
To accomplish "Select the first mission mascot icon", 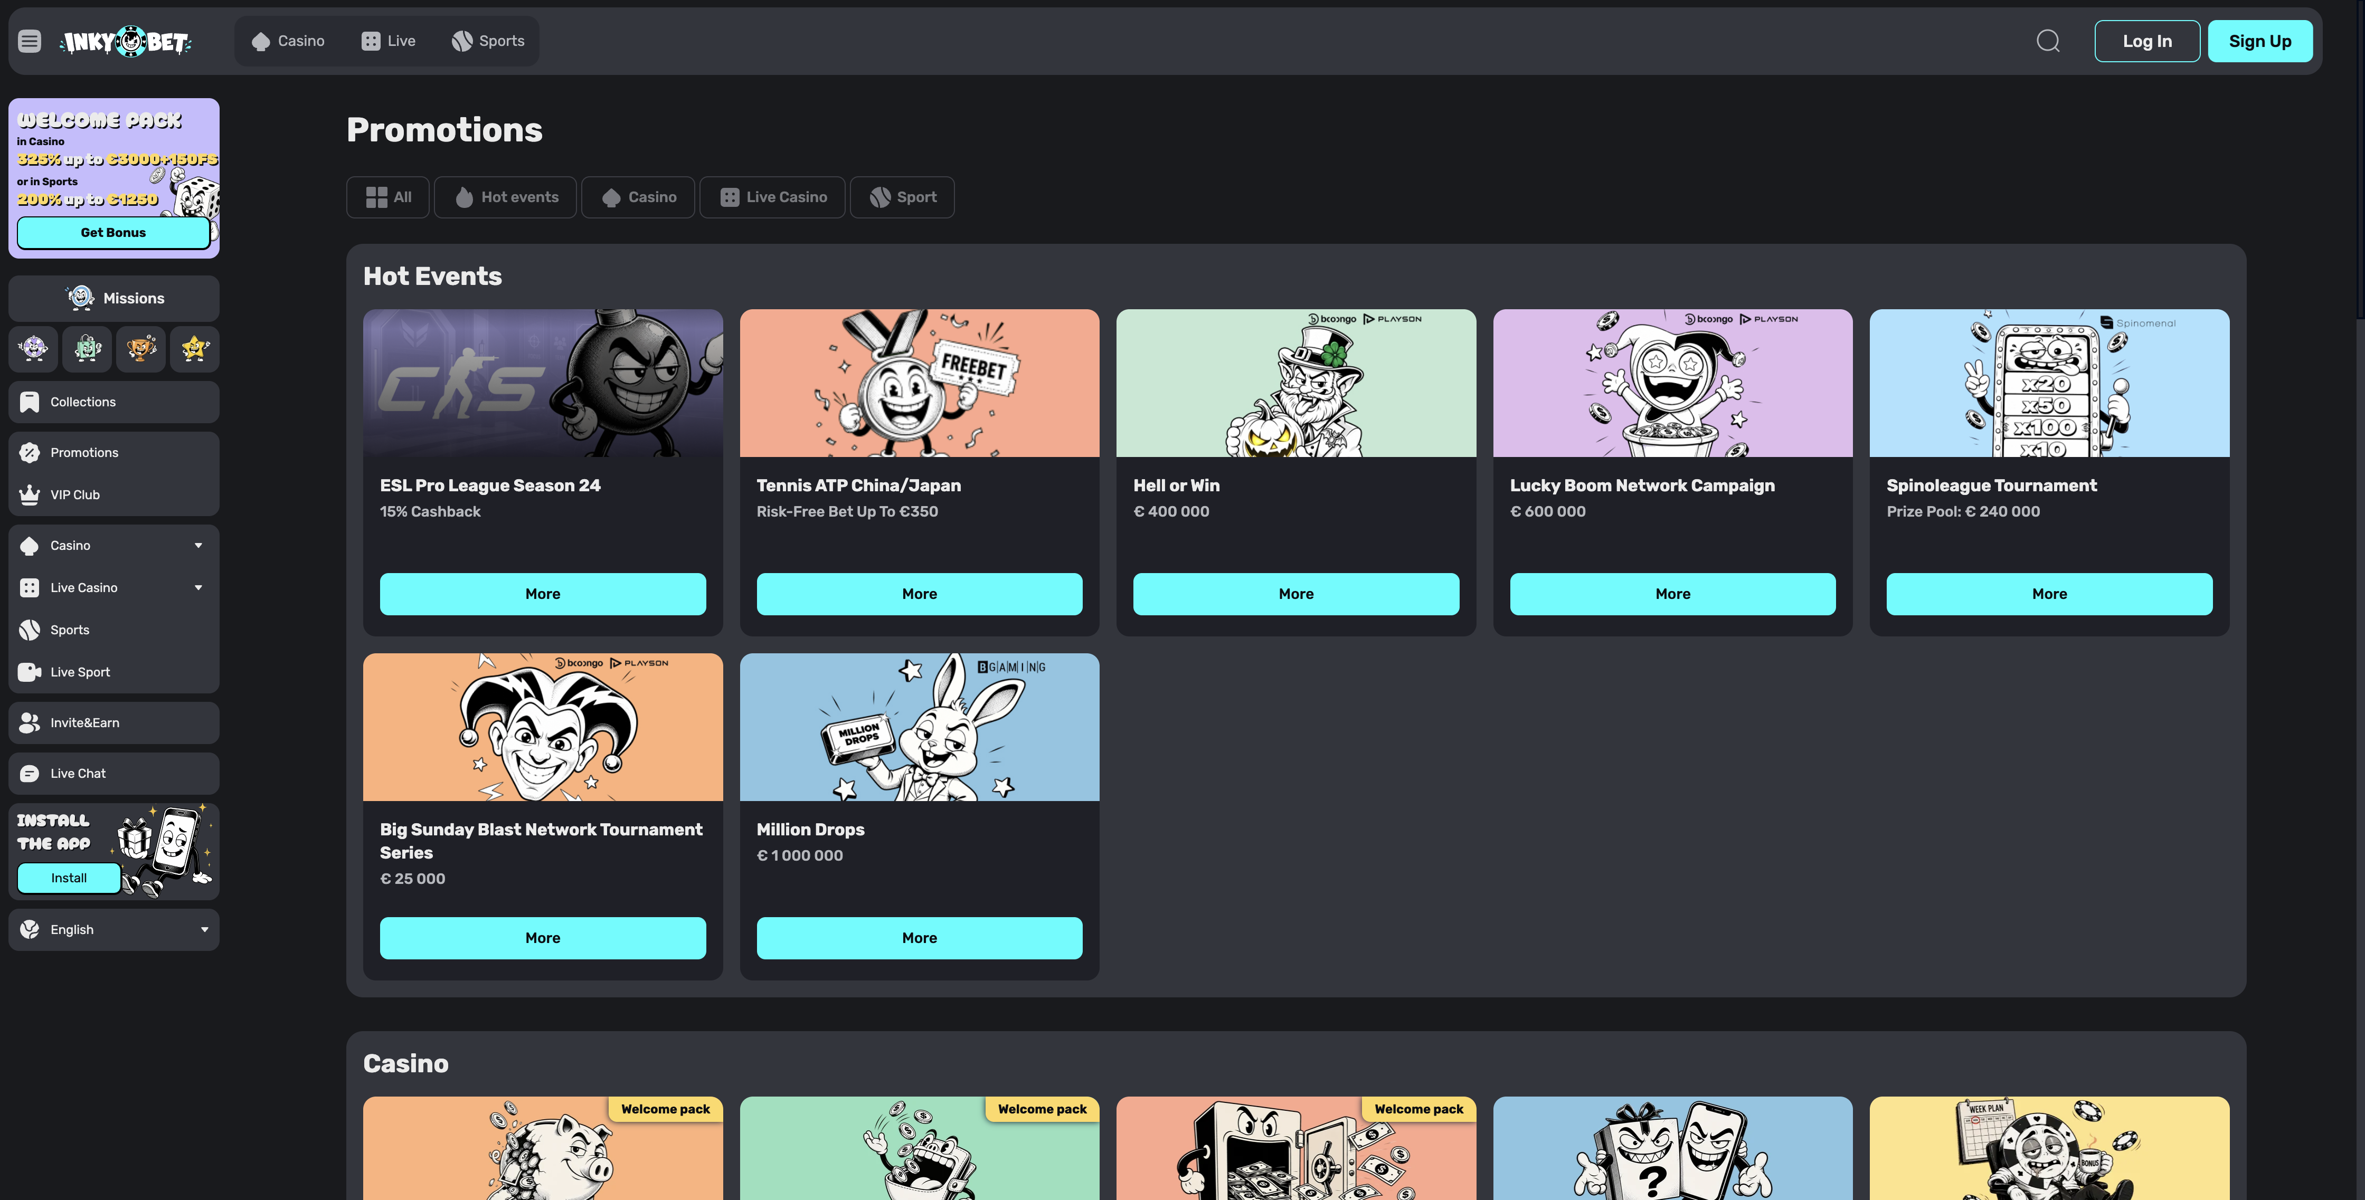I will coord(34,349).
